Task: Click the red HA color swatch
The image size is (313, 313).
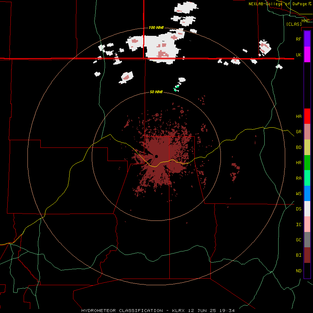Action: [307, 116]
